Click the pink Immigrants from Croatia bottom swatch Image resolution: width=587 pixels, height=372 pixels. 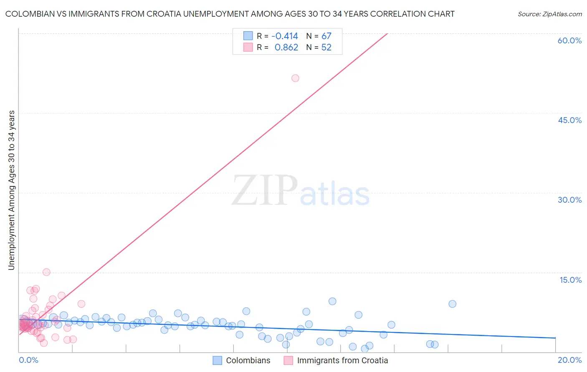(x=288, y=360)
